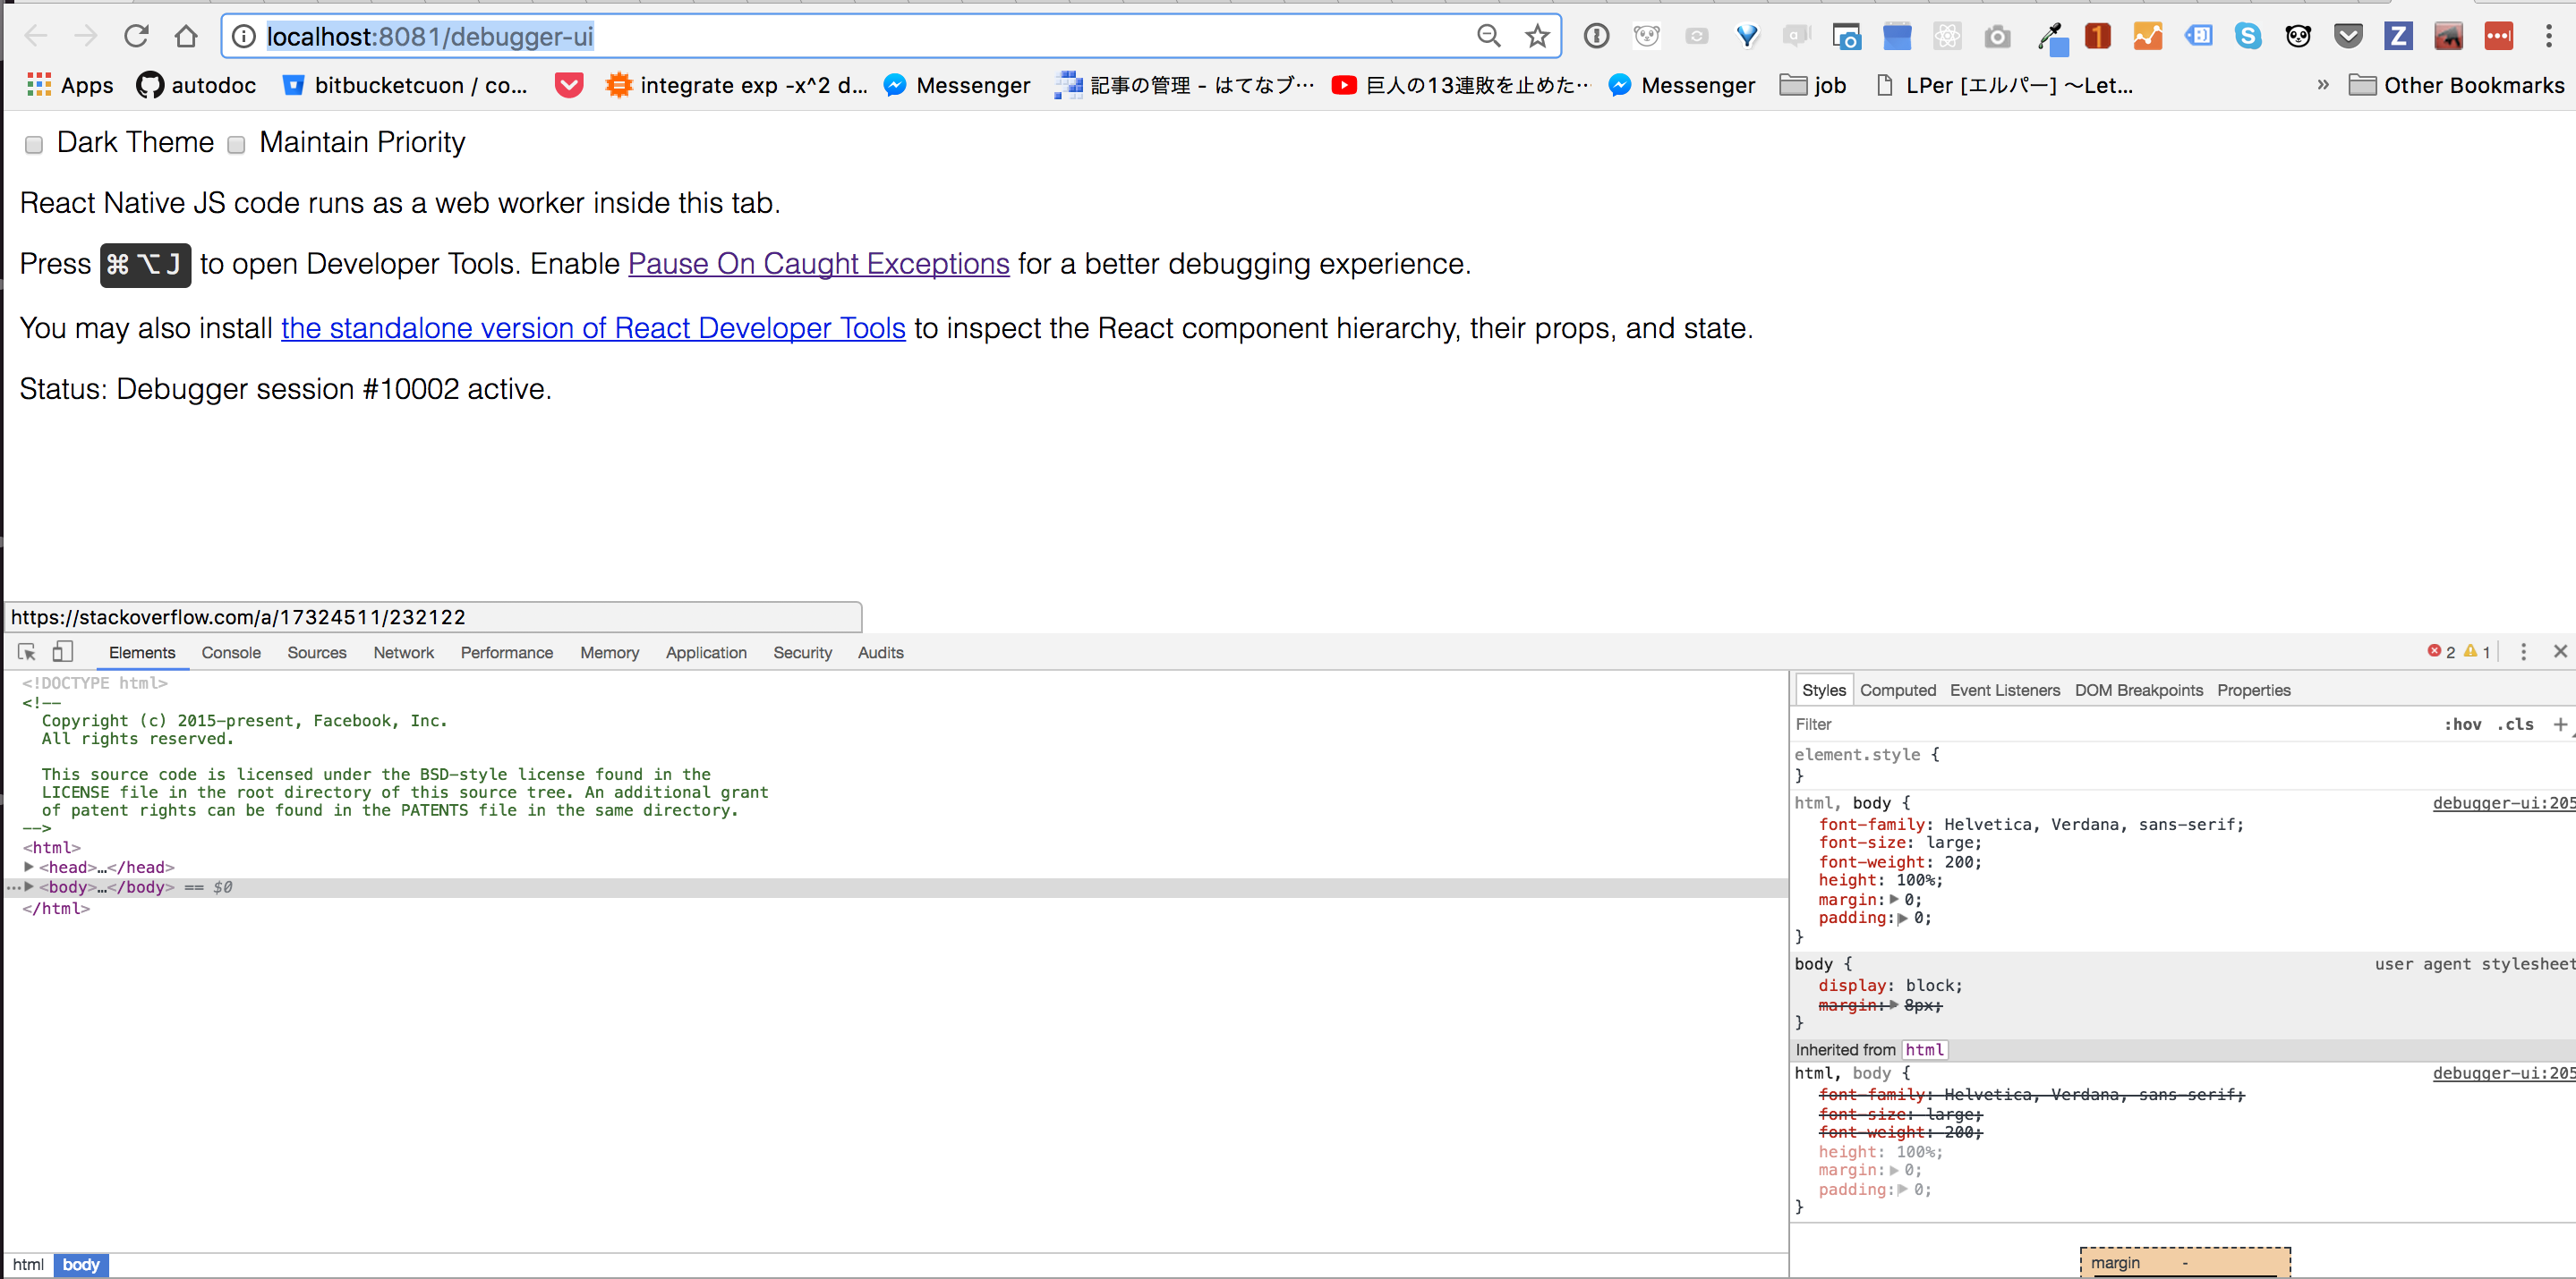Open the DevTools three-dot menu
The width and height of the screenshot is (2576, 1279).
click(x=2523, y=651)
